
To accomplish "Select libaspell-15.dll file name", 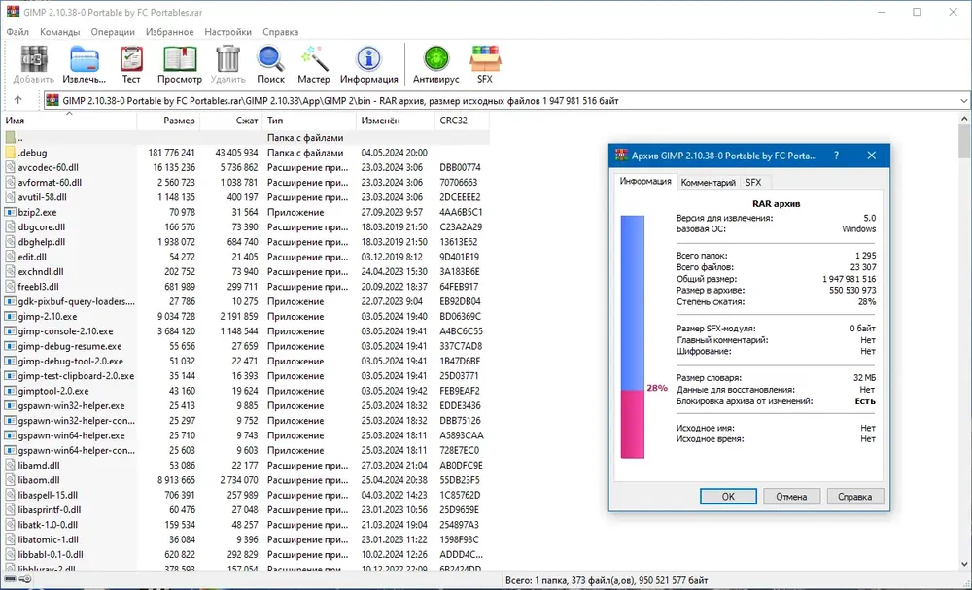I will click(x=48, y=495).
